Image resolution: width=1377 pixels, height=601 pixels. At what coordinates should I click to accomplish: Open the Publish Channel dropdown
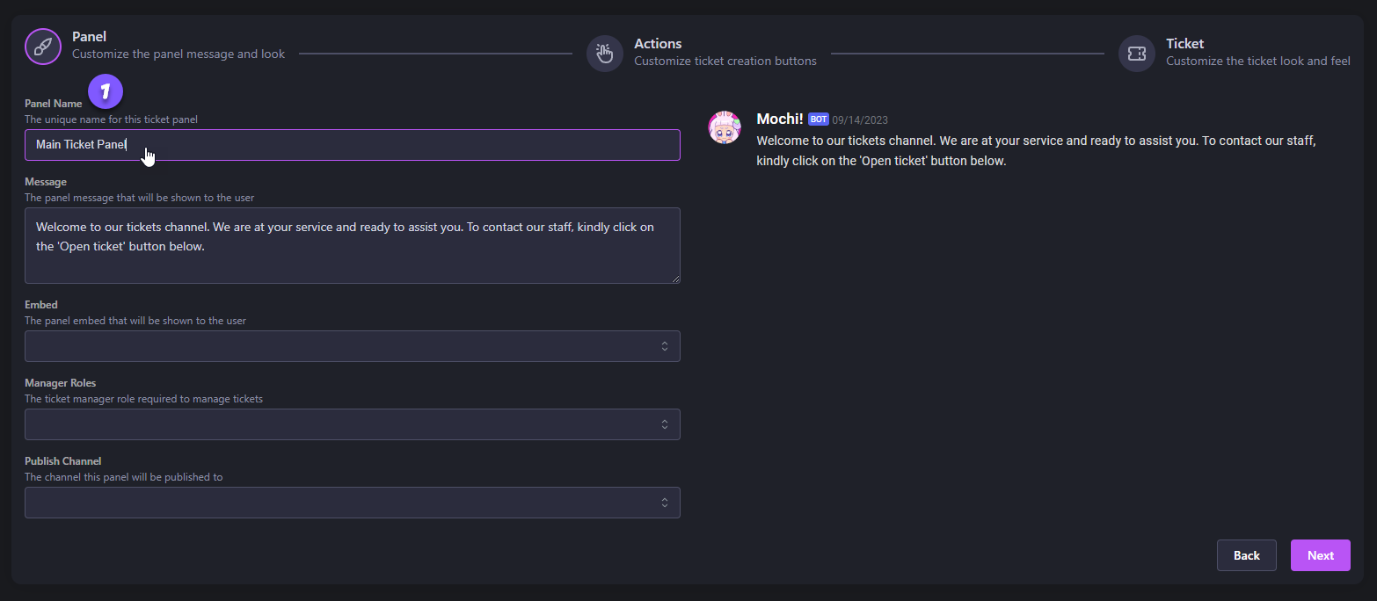352,503
